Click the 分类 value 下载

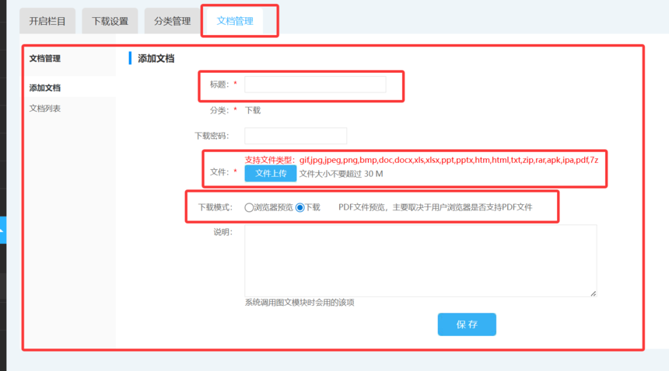tap(253, 110)
